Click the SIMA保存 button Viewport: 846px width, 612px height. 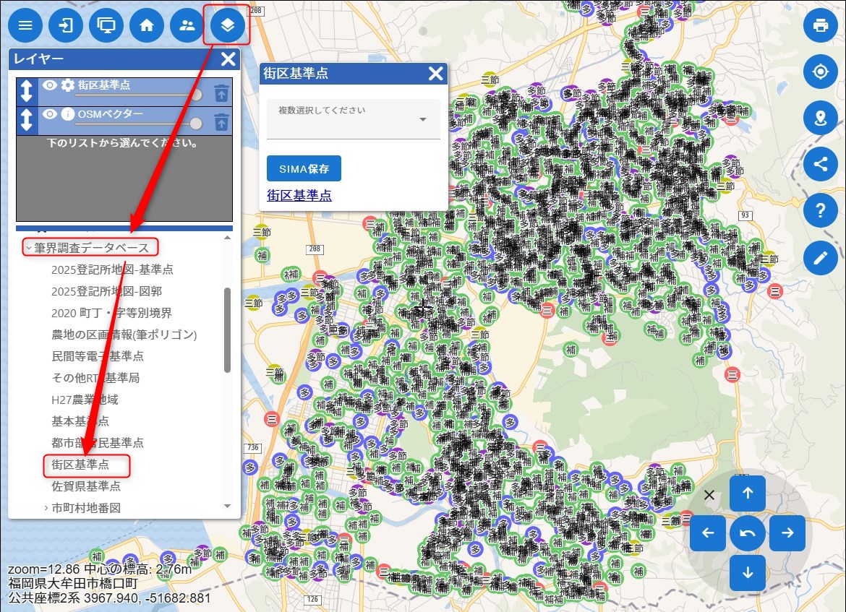click(304, 169)
